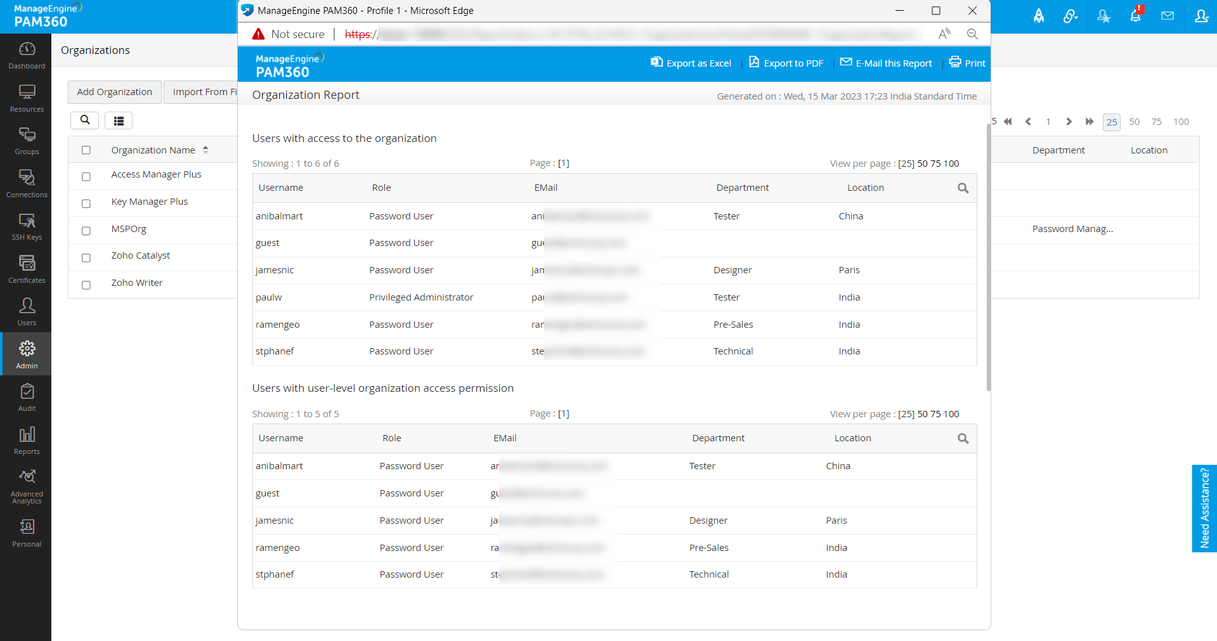The image size is (1217, 641).
Task: Go to first page of organizations list
Action: pyautogui.click(x=1008, y=122)
